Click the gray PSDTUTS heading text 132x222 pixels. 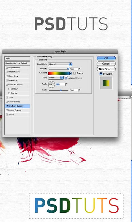tap(71, 24)
